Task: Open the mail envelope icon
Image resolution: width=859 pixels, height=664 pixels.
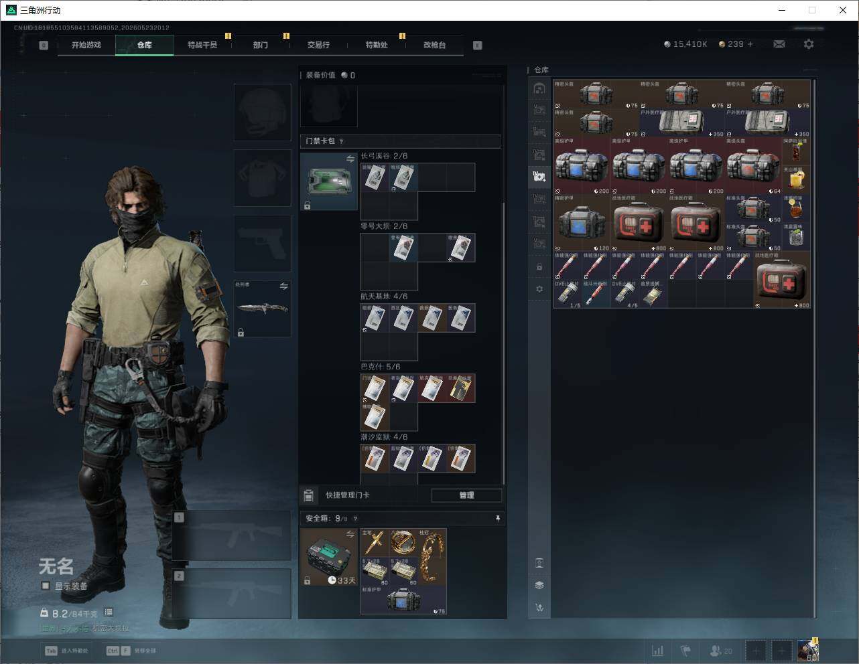Action: [779, 44]
